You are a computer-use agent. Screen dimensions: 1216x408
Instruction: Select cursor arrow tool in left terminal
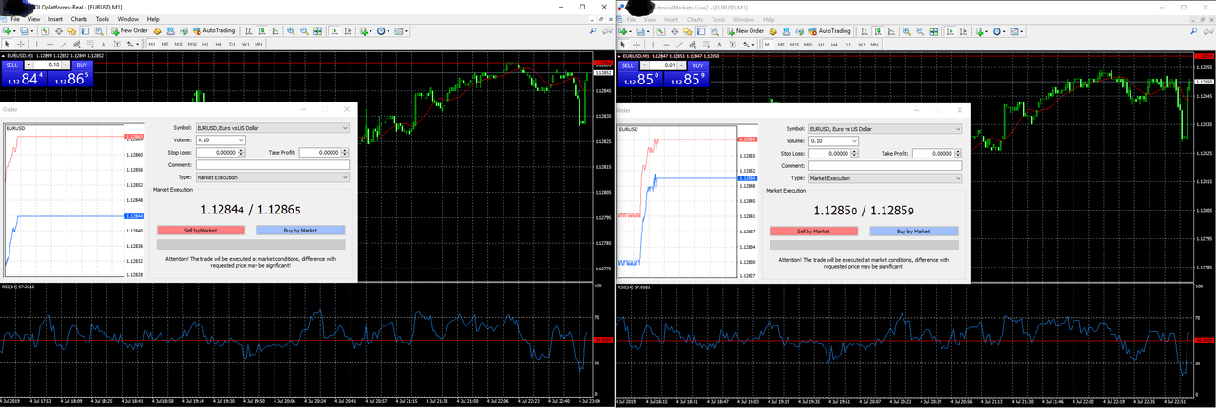pyautogui.click(x=7, y=44)
